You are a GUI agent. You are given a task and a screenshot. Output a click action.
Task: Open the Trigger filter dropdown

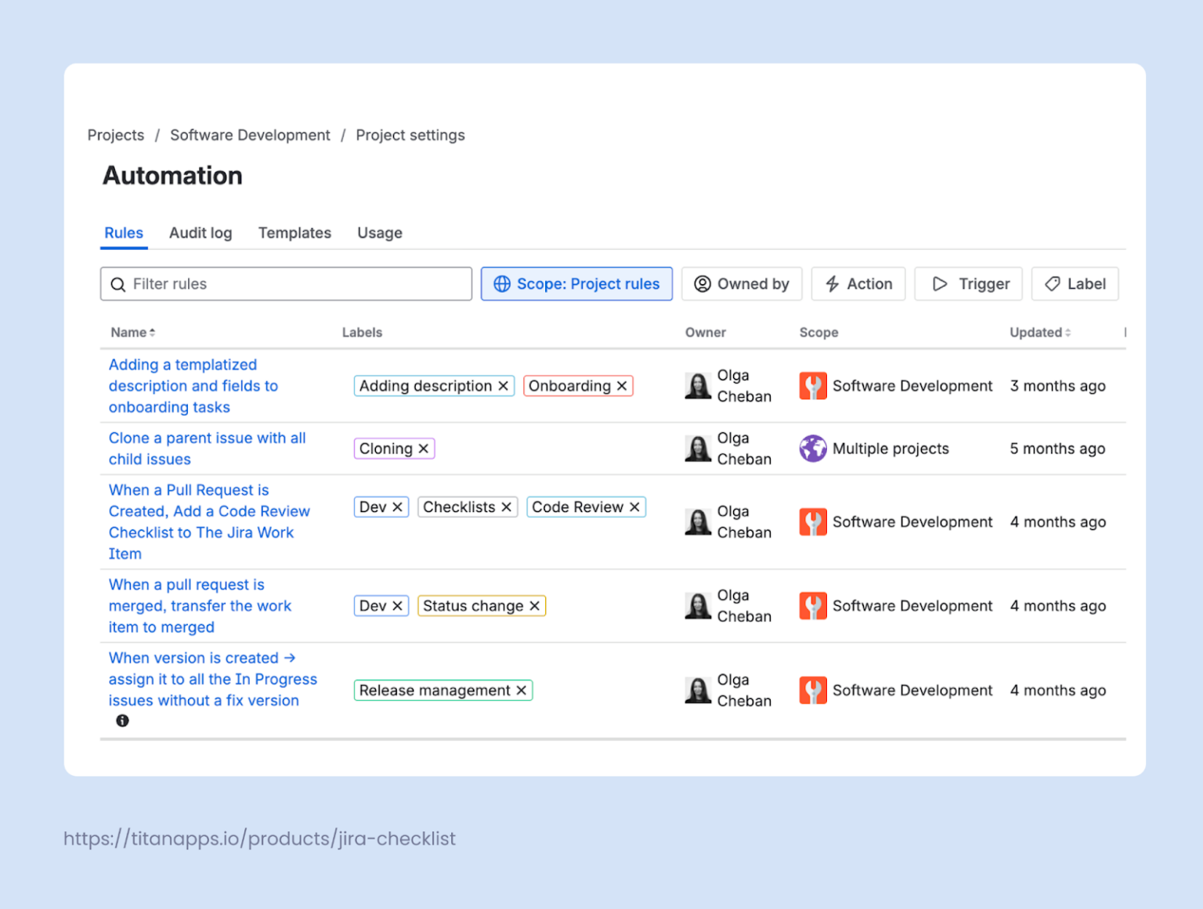[969, 283]
